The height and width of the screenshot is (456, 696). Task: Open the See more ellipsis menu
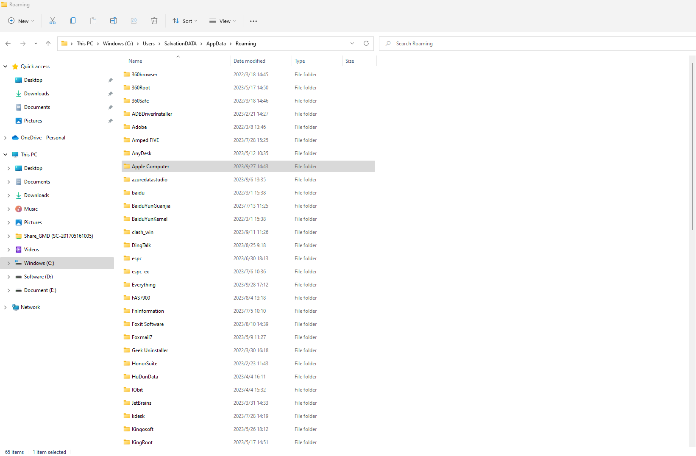253,21
